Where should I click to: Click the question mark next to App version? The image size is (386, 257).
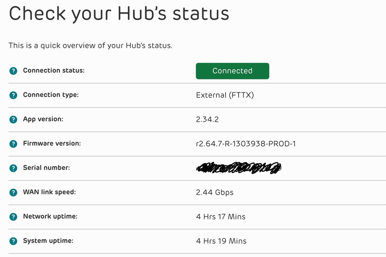click(13, 120)
